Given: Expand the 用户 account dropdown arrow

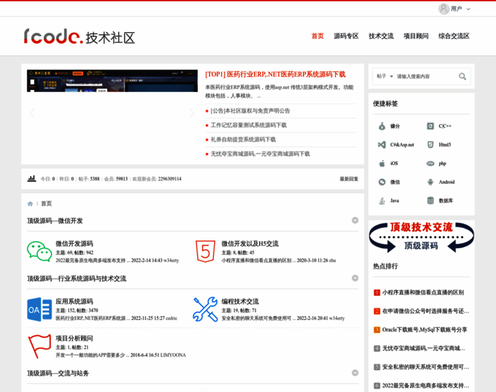Looking at the screenshot, I should coord(469,9).
